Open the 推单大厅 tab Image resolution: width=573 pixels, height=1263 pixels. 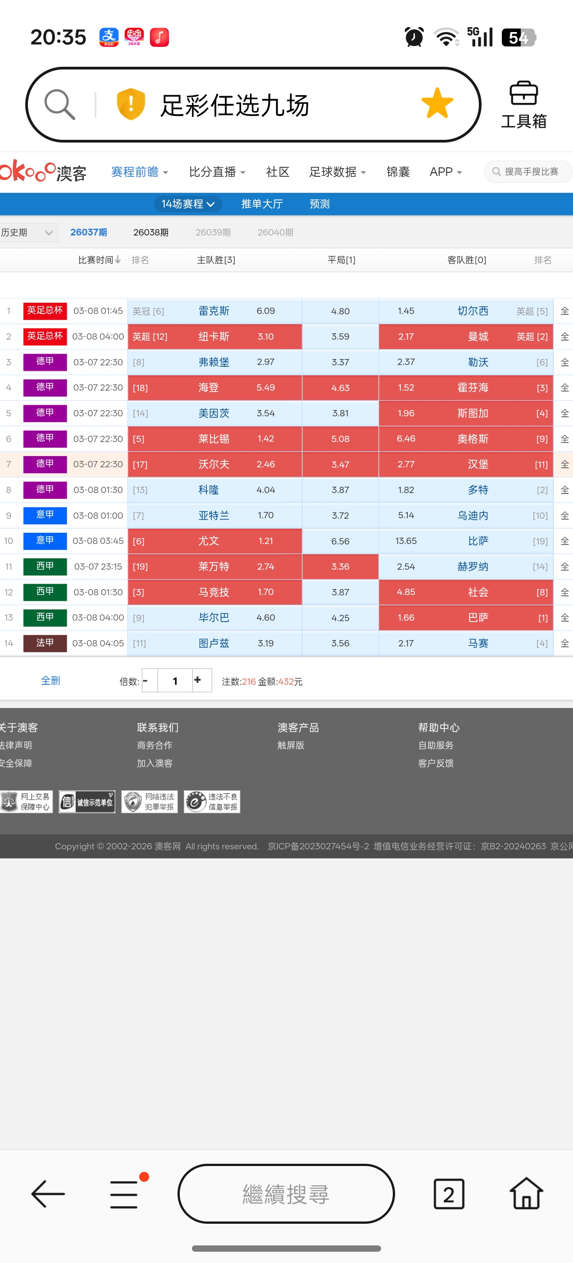click(262, 204)
